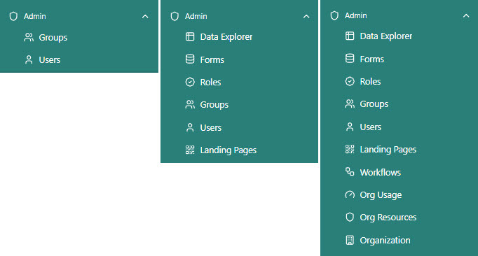Click the Org Usage gauge icon
Screen dimensions: 478x256
[x=350, y=194]
